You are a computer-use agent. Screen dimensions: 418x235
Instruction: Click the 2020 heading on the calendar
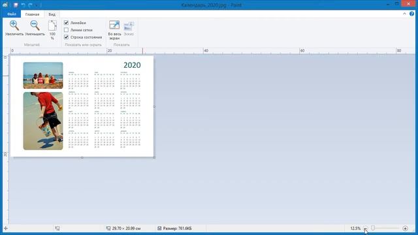pos(132,65)
